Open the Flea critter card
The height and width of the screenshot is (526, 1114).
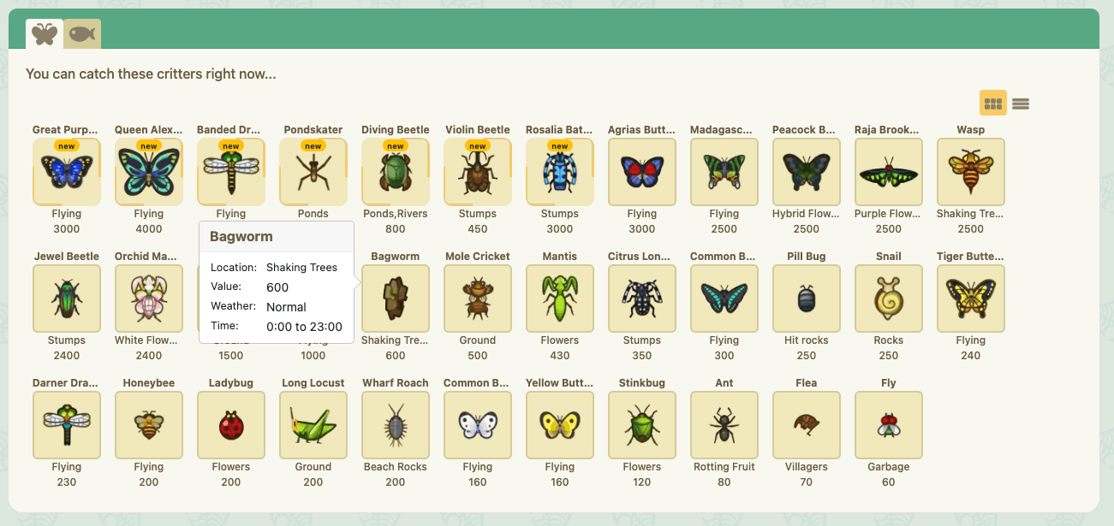pos(806,424)
